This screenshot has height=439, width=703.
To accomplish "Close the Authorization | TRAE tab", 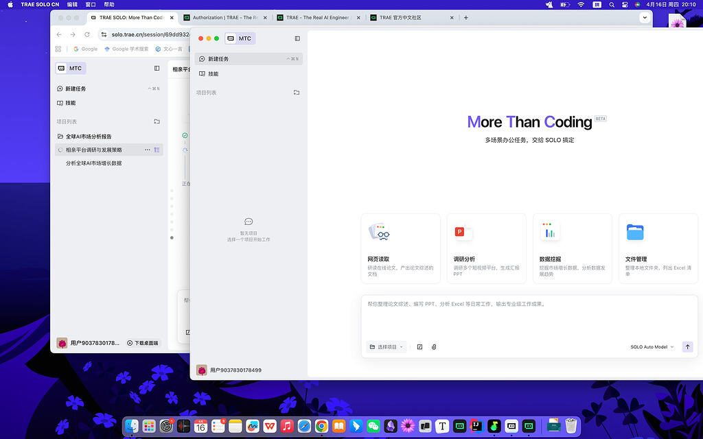I will [265, 18].
